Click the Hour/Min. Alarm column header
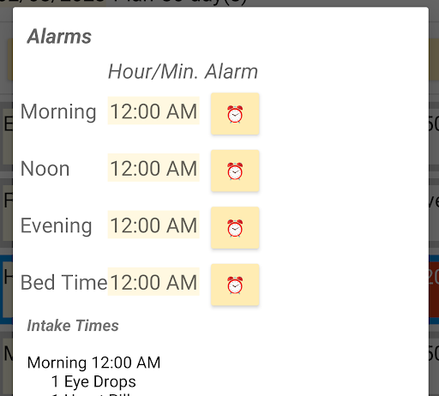This screenshot has width=439, height=396. [183, 71]
